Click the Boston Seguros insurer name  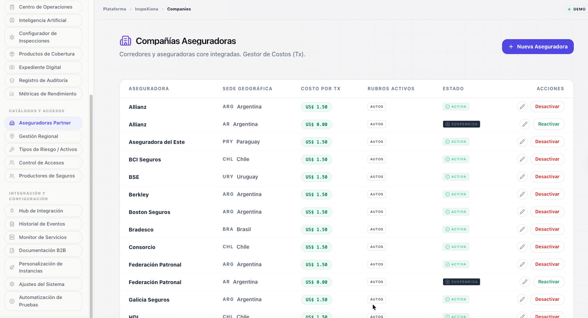[x=149, y=212]
